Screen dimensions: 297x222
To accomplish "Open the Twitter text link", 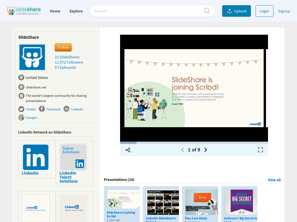I will click(31, 109).
